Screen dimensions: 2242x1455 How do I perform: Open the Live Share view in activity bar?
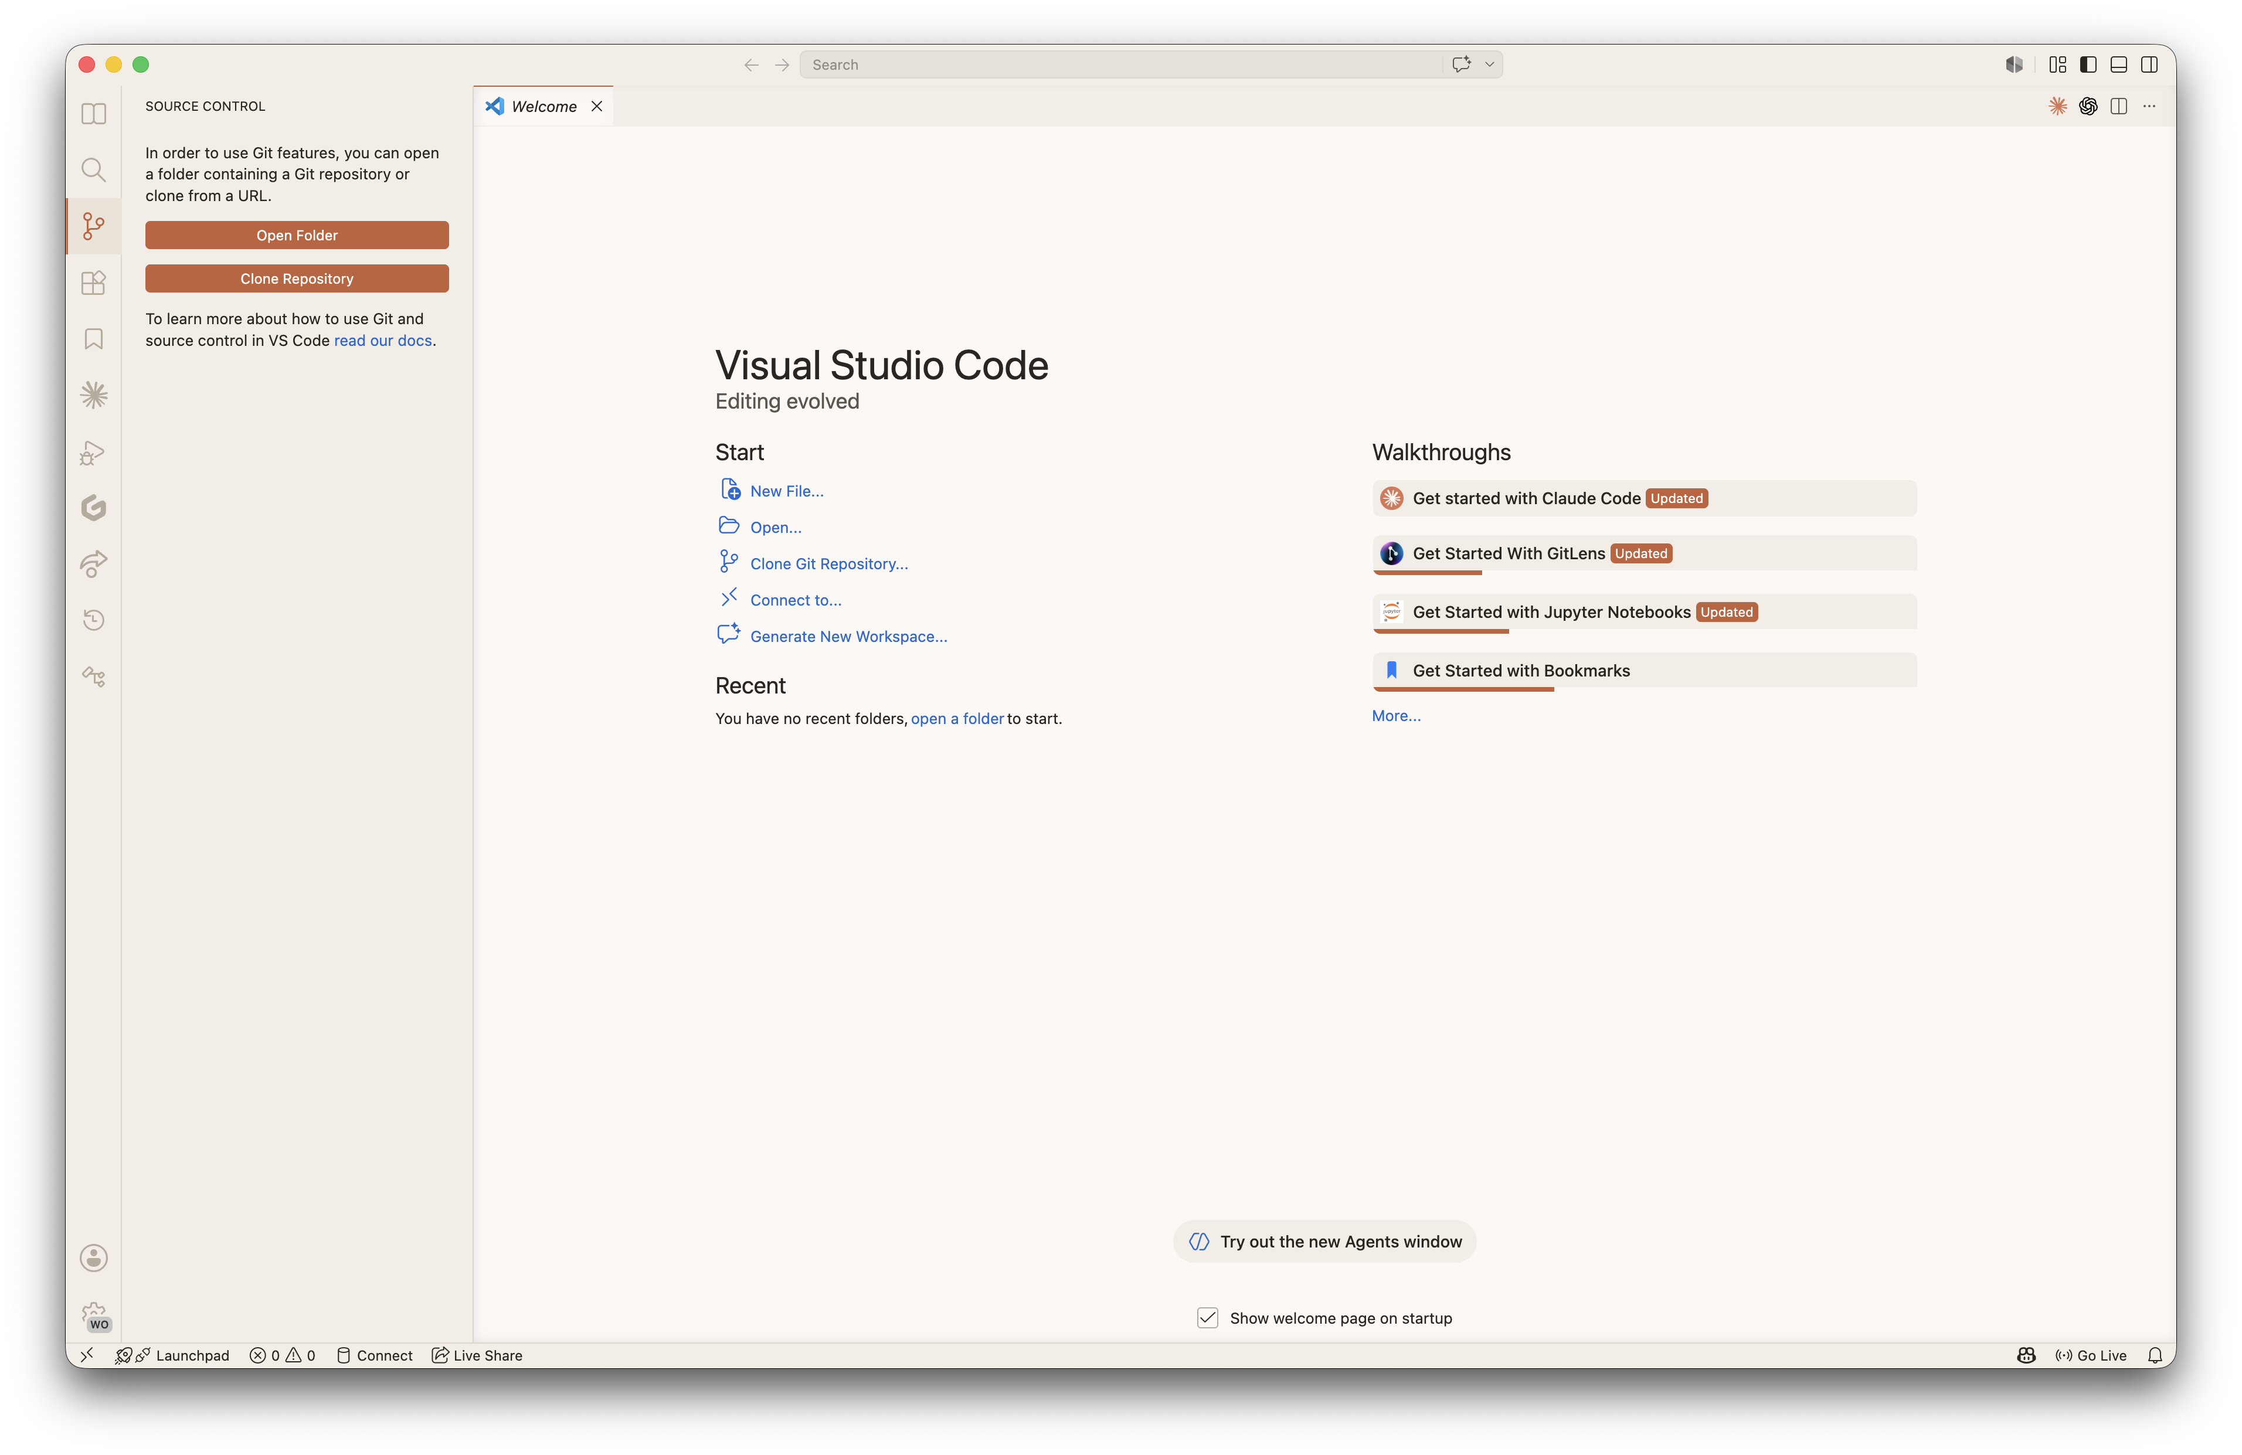[93, 563]
